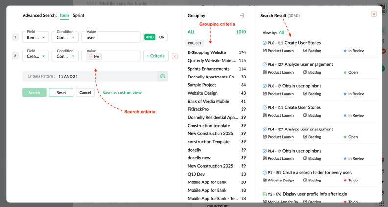
Task: Open Condition dropdown in criteria row 2
Action: pos(65,56)
